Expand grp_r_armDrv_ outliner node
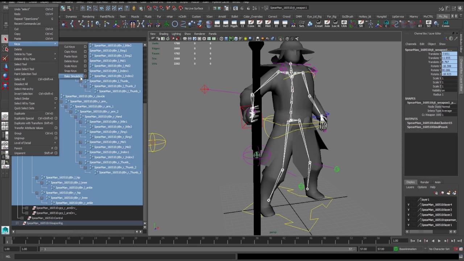 click(26, 208)
